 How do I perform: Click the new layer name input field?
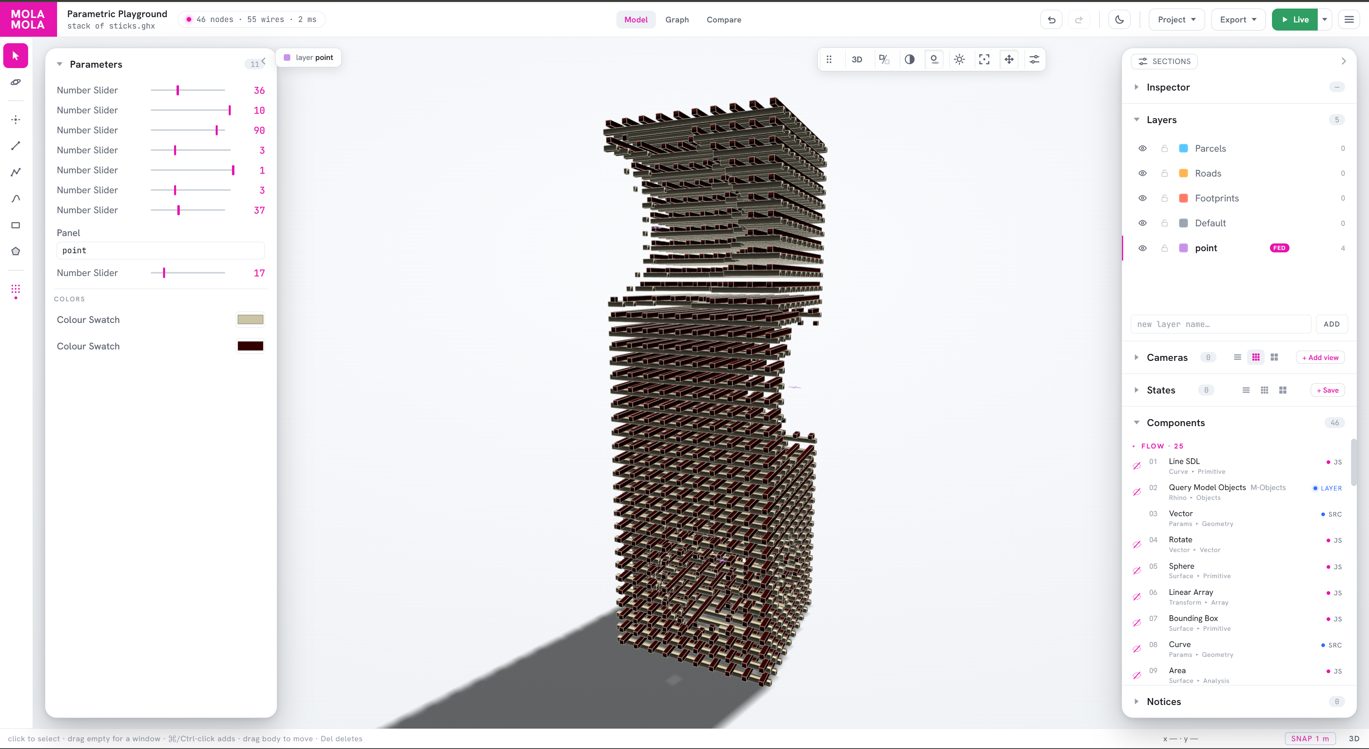click(1221, 324)
